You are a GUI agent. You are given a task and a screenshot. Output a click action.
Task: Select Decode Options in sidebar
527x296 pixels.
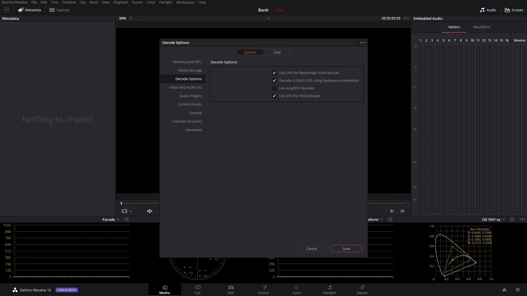click(183, 79)
